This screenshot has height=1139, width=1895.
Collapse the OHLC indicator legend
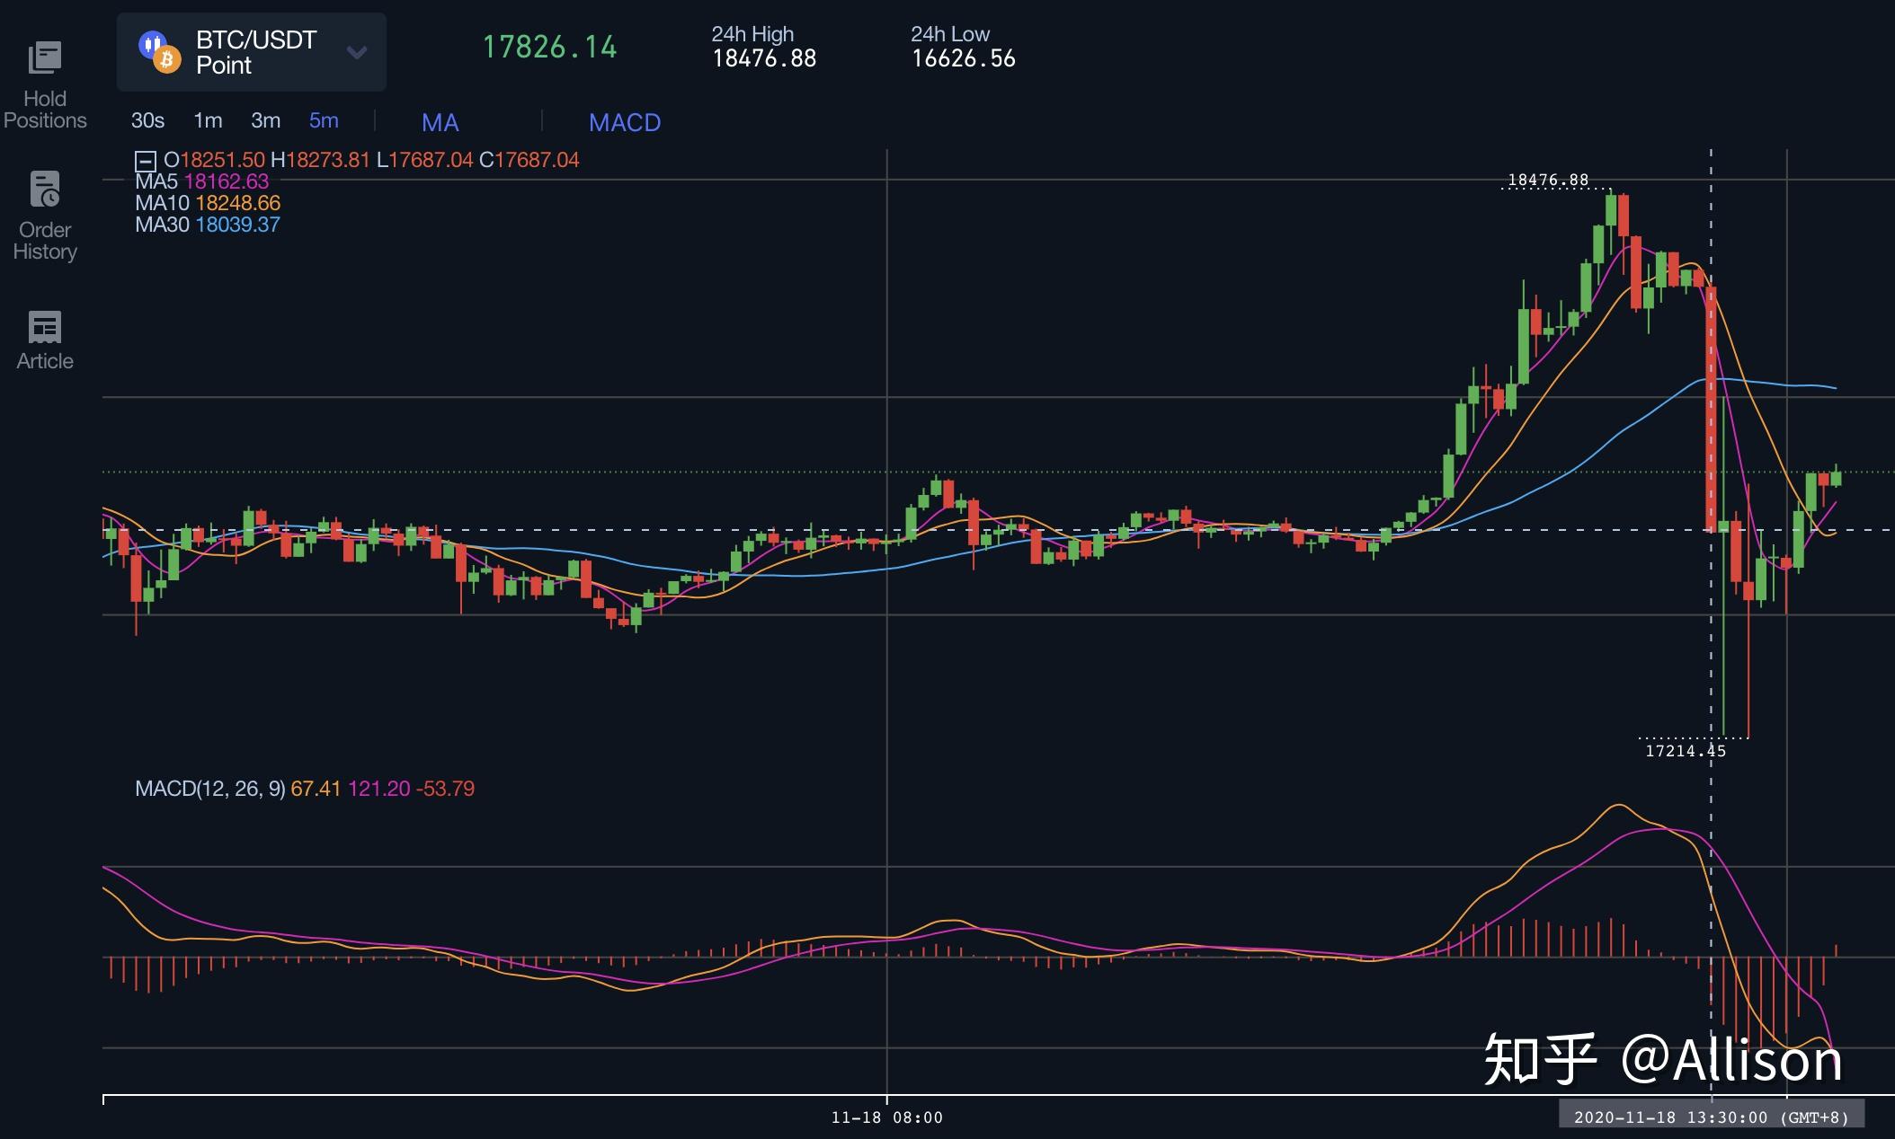(144, 160)
